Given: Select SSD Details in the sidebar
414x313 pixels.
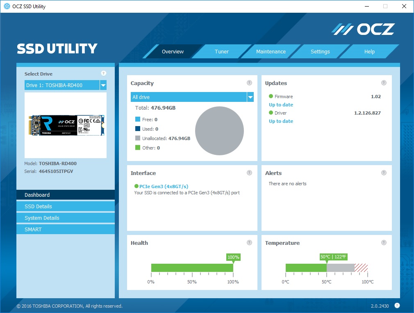Looking at the screenshot, I should [66, 206].
